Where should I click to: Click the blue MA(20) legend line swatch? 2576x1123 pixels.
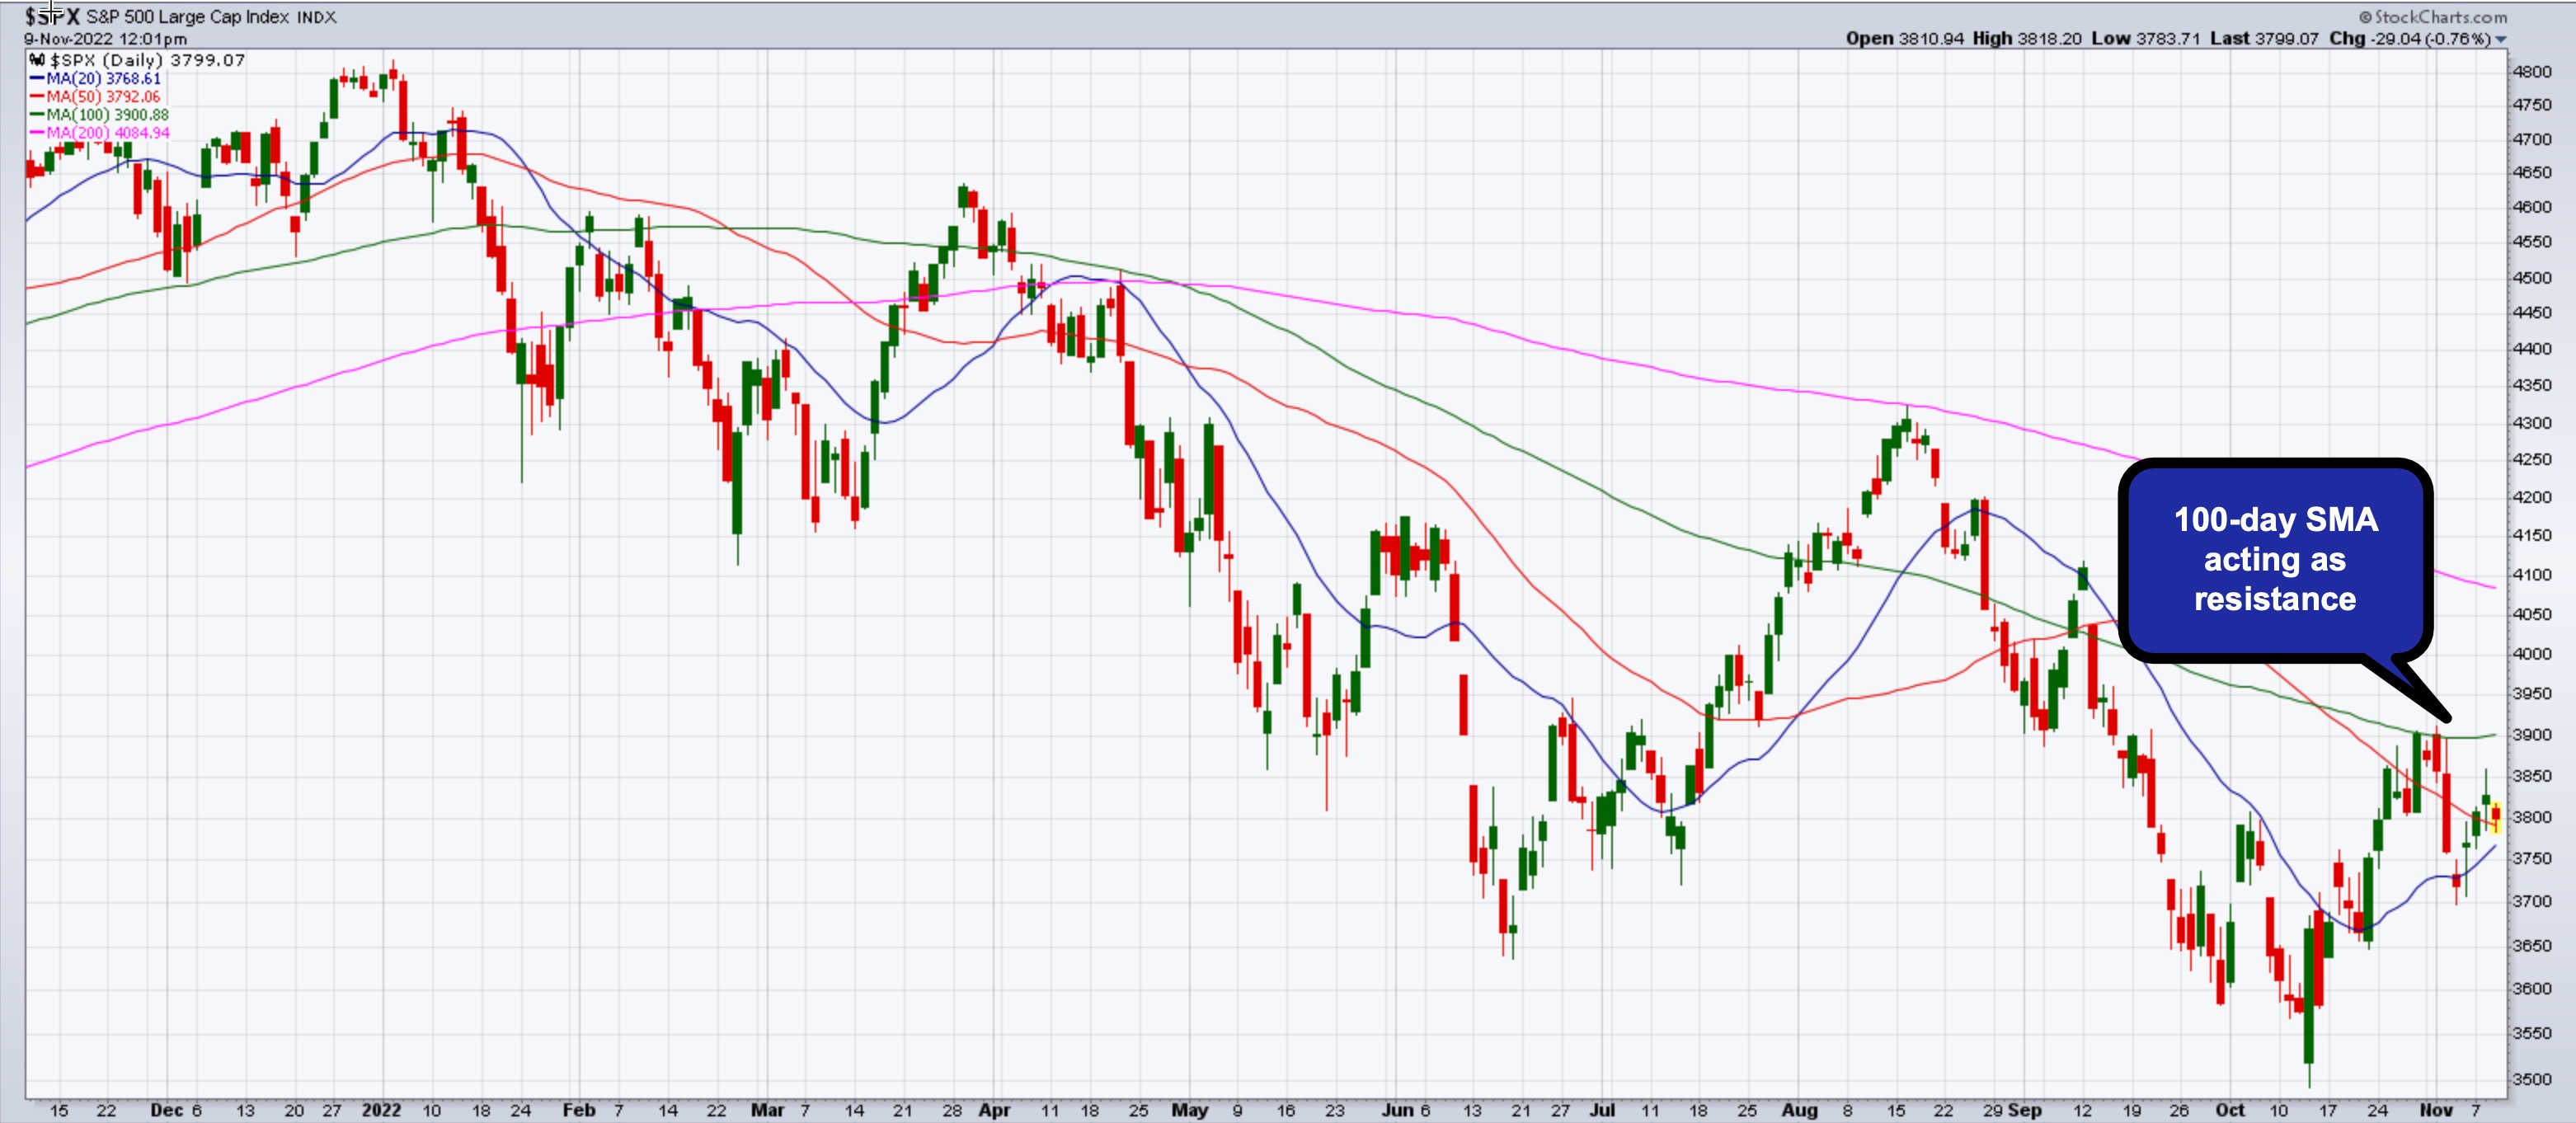(x=37, y=79)
